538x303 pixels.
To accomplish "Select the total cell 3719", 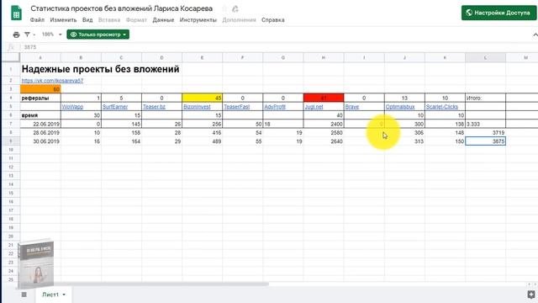I will click(x=485, y=133).
